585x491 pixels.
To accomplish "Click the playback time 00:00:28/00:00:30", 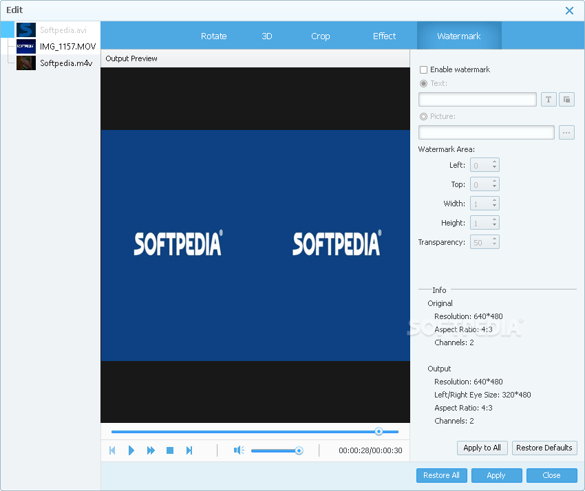I will [x=370, y=450].
